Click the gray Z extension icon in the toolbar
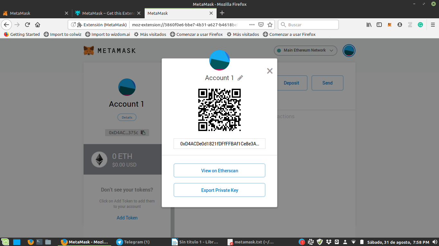 tap(410, 25)
